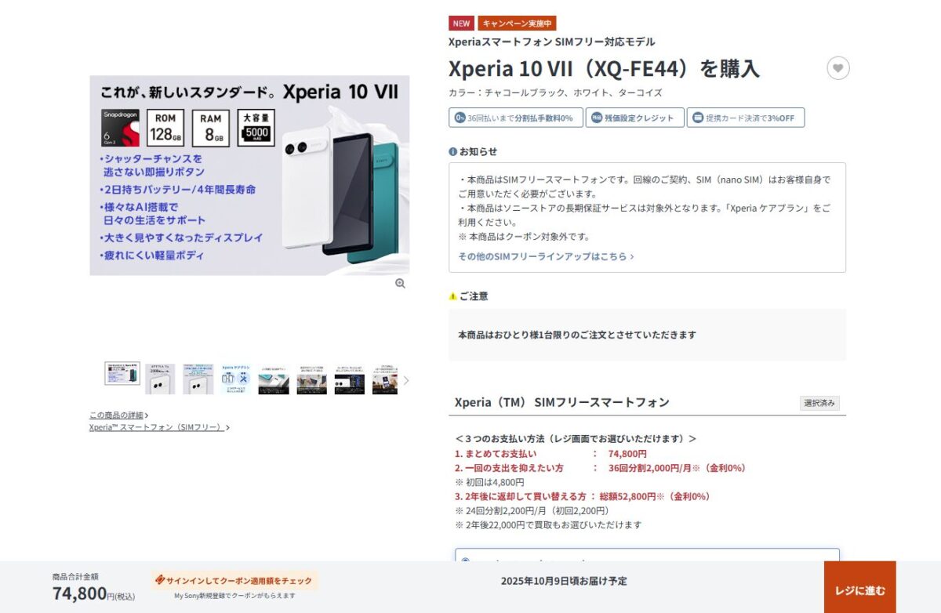Click サインインしてクーポン適用額をチェック button

[x=234, y=581]
